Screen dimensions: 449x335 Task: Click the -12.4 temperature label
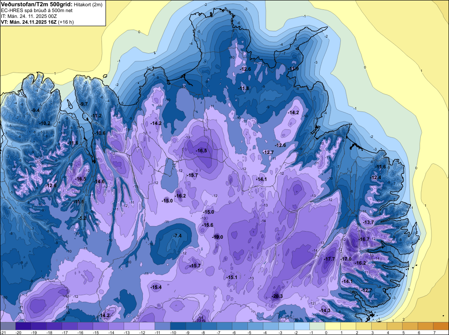pos(376,177)
